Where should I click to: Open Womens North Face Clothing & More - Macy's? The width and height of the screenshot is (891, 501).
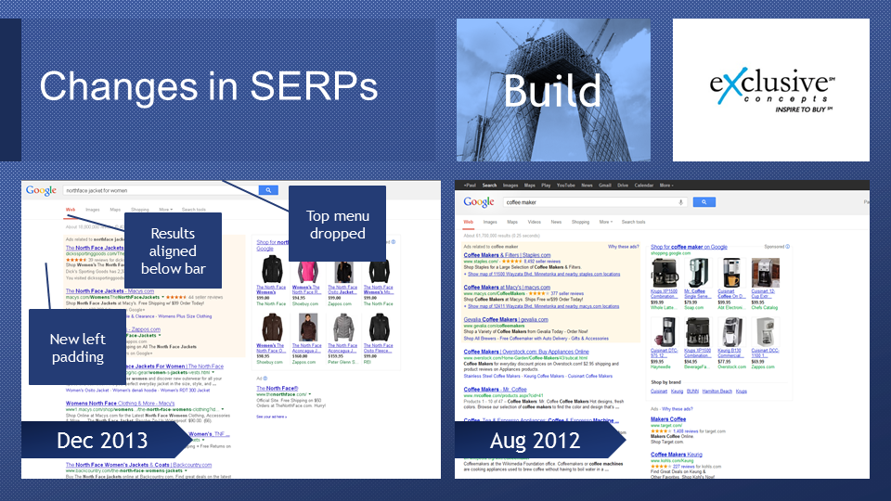[x=120, y=404]
